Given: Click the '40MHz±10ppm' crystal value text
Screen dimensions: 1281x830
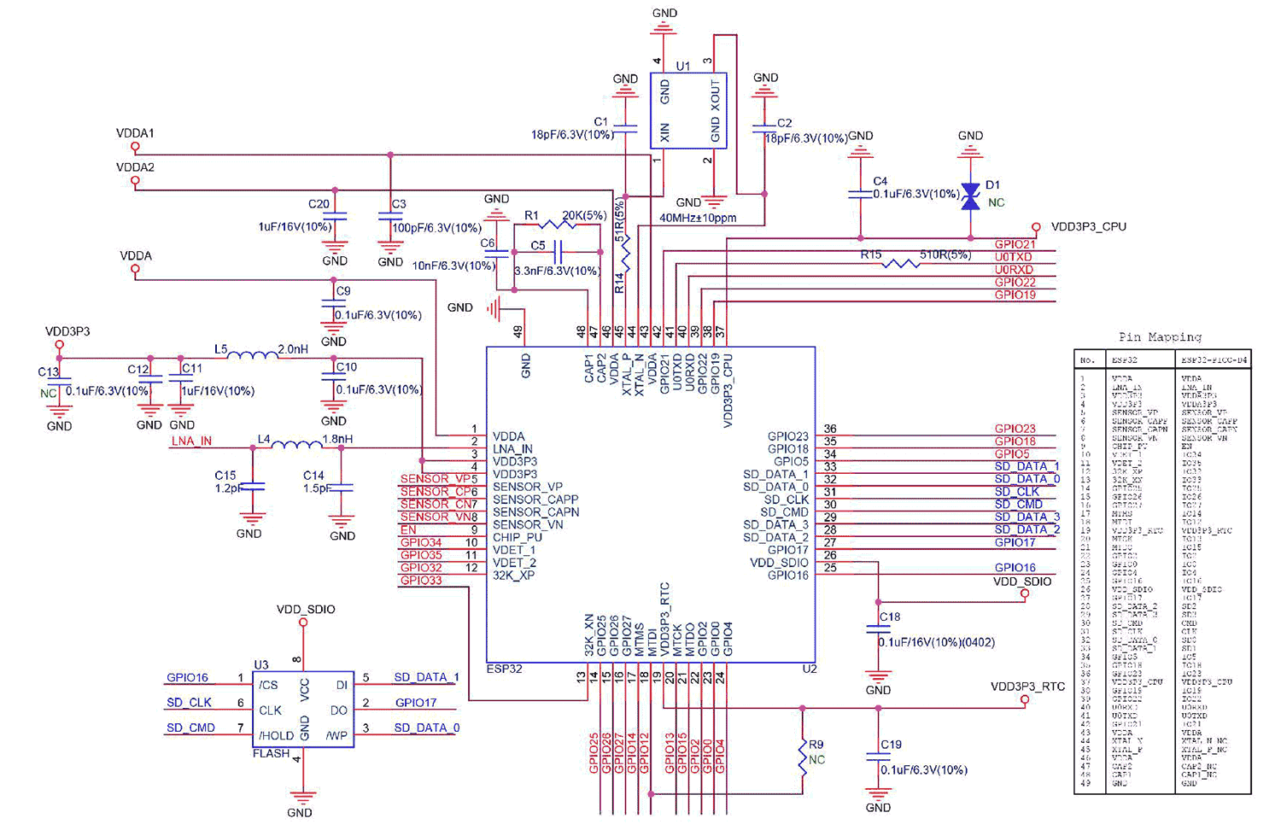Looking at the screenshot, I should tap(698, 218).
